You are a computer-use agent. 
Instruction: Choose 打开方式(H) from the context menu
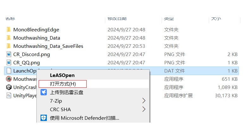(x=63, y=84)
